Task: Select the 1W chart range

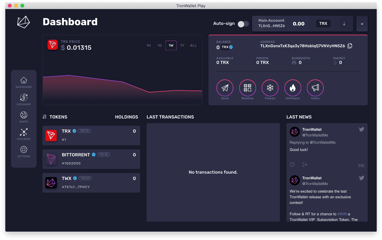Action: 171,45
